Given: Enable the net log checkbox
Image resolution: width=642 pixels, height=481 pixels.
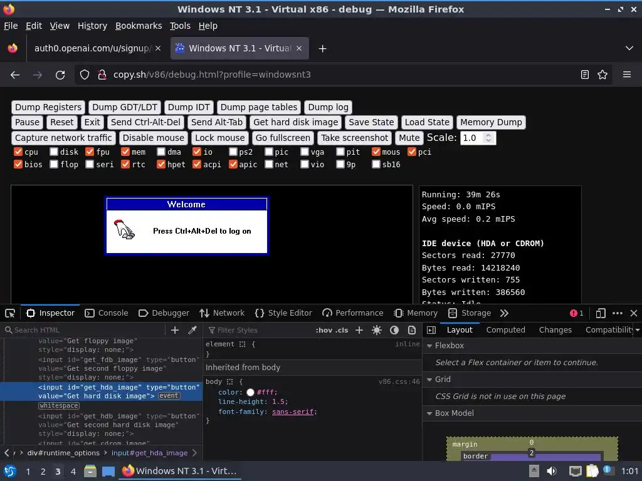Looking at the screenshot, I should pos(269,165).
